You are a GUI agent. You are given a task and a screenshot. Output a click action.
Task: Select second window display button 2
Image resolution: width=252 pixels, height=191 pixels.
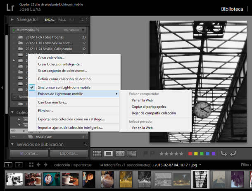click(19, 165)
